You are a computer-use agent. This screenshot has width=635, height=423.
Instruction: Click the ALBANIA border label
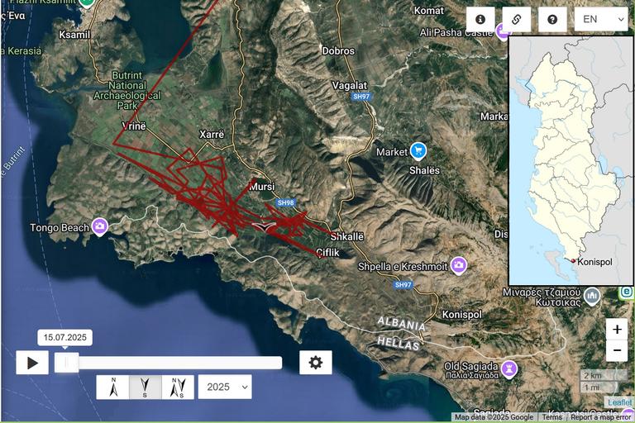(x=401, y=323)
